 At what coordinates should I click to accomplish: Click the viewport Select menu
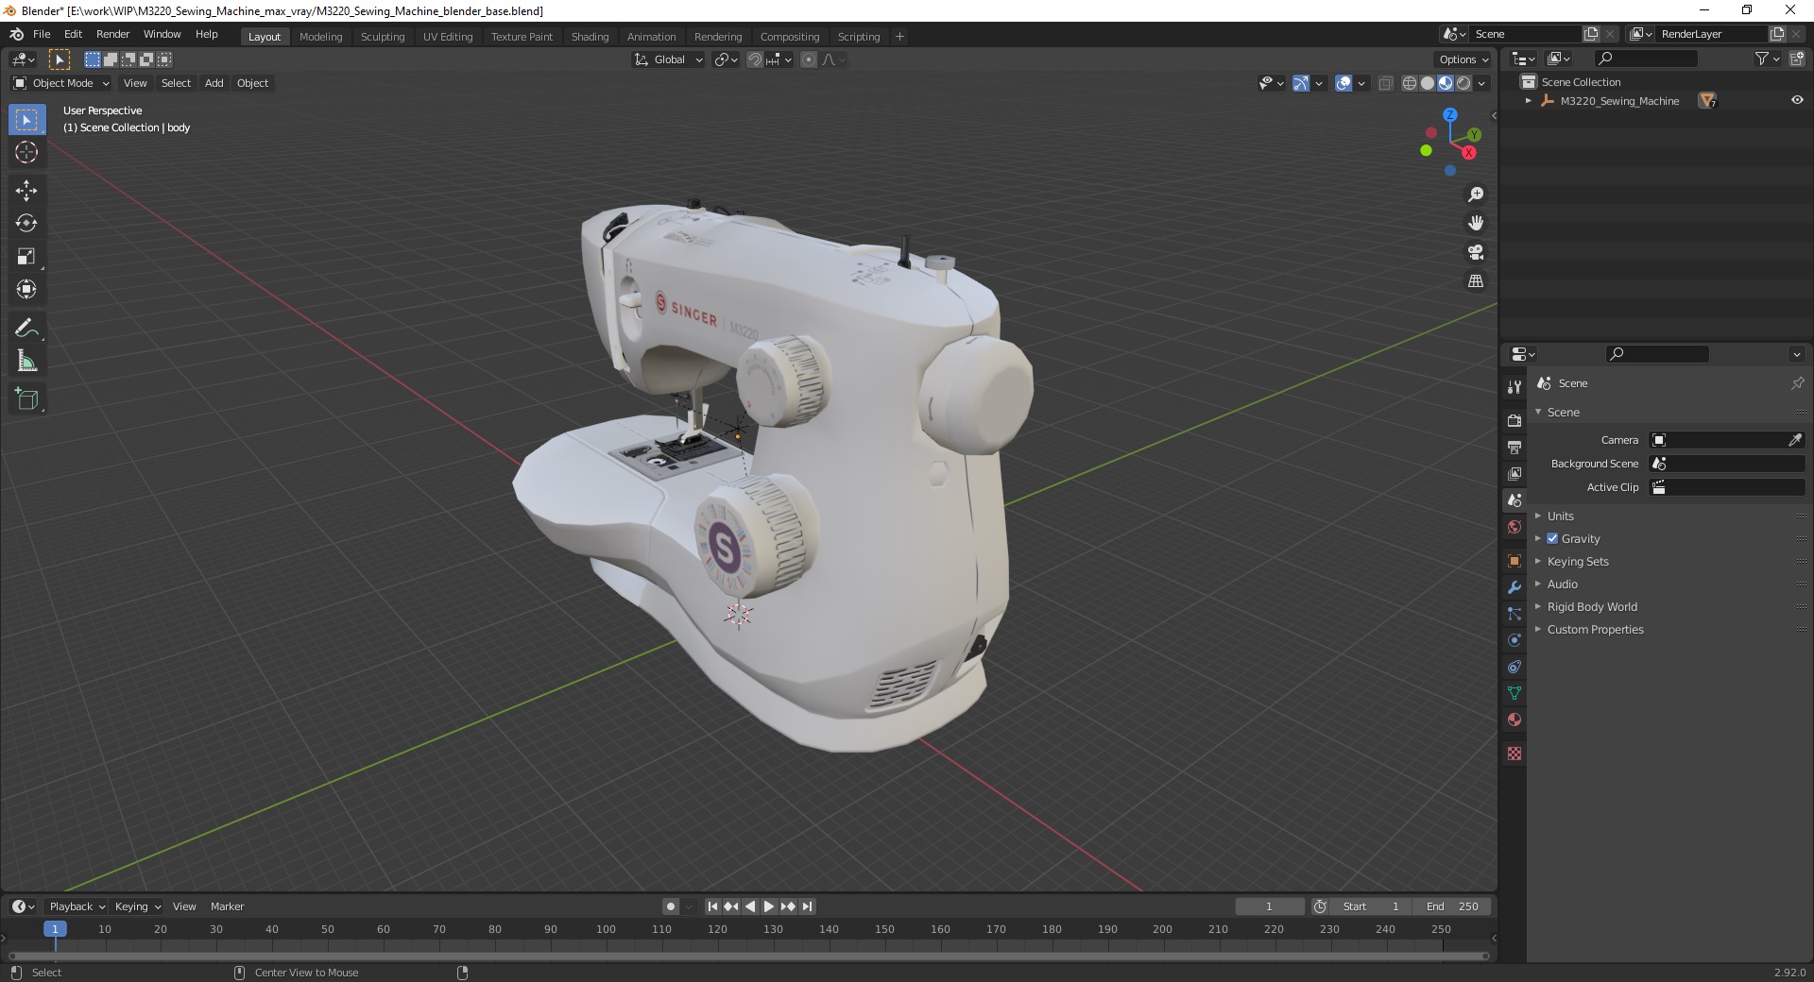[176, 83]
